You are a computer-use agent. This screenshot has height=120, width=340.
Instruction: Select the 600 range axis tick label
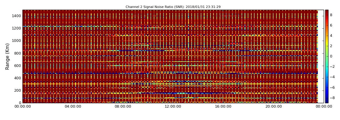pos(17,66)
